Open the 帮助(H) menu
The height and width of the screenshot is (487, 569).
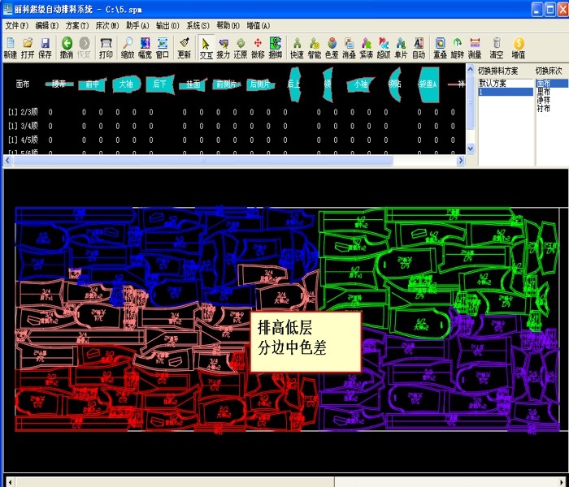(228, 26)
